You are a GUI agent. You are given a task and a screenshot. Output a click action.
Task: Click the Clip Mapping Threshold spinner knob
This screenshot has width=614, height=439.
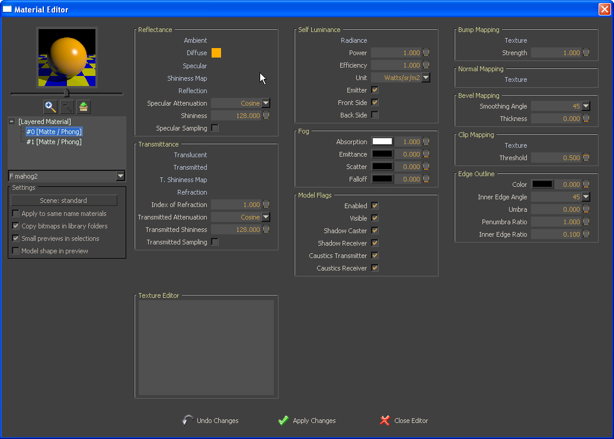coord(586,158)
